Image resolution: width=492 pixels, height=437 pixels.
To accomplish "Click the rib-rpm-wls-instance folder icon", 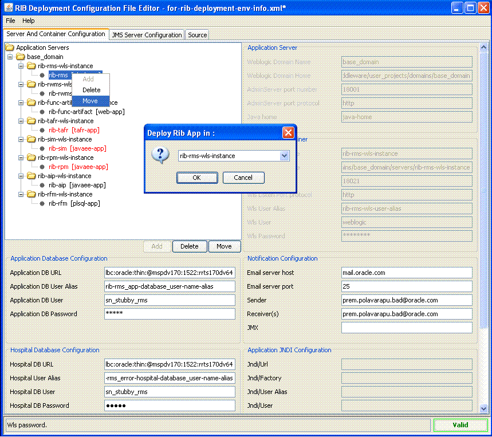I will [x=32, y=158].
